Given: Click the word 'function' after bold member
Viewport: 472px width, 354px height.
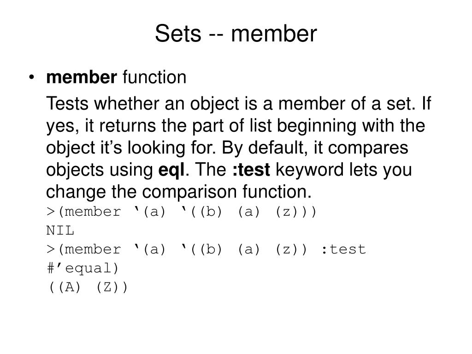Looking at the screenshot, I should pos(154,77).
